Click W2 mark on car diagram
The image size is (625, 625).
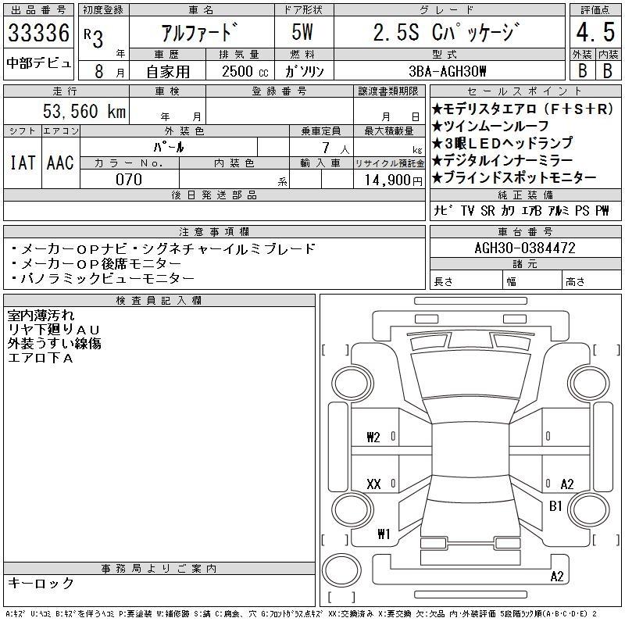pyautogui.click(x=373, y=437)
